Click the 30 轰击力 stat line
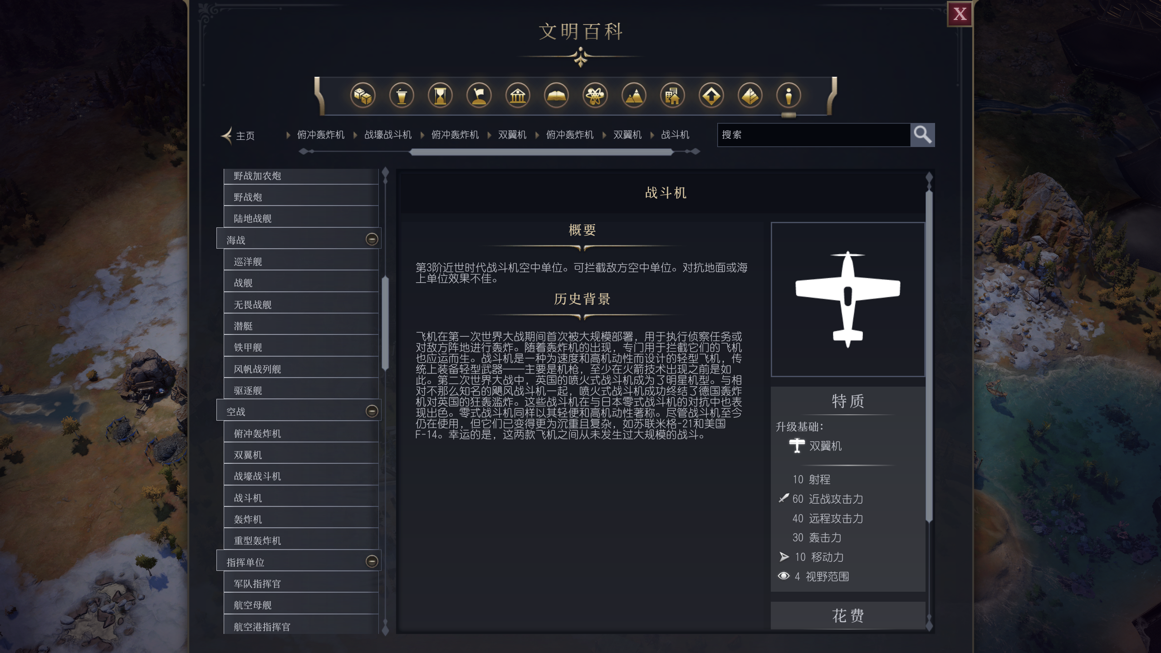1161x653 pixels. click(x=817, y=537)
